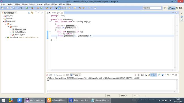
Task: Open the Run button dropdown arrow
Action: (29, 8)
